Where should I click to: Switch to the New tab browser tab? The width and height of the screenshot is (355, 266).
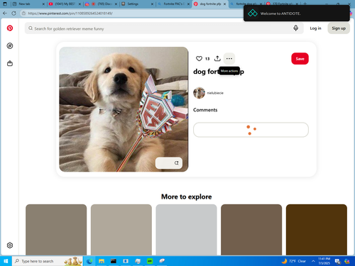point(28,4)
